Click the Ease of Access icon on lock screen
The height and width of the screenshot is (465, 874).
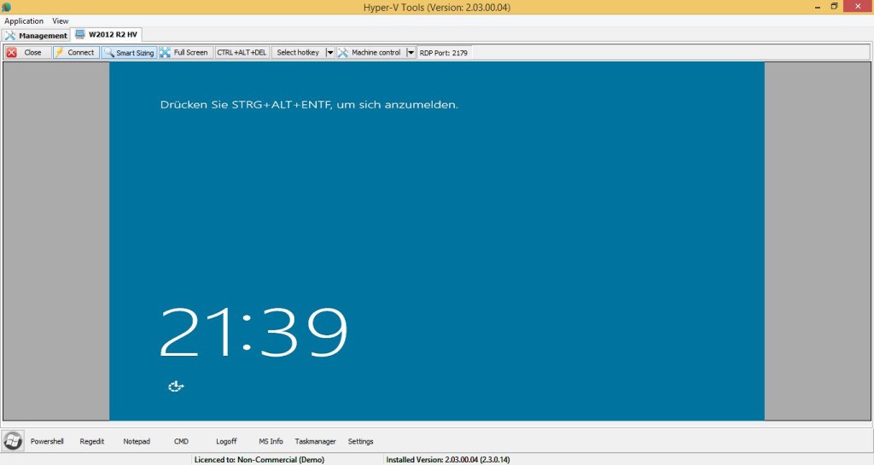click(176, 387)
